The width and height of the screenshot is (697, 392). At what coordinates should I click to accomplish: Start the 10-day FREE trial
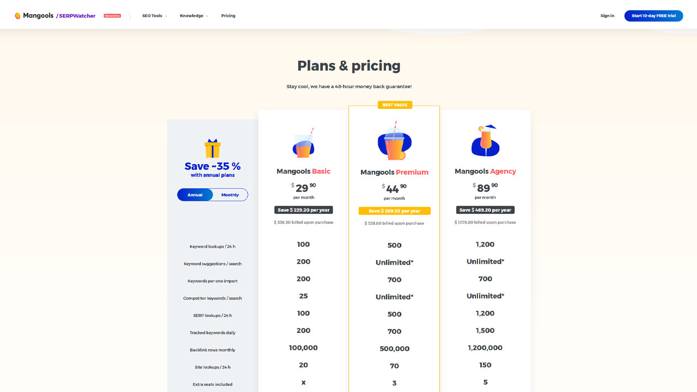pos(653,16)
